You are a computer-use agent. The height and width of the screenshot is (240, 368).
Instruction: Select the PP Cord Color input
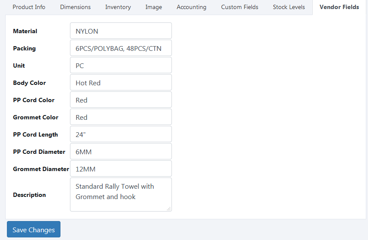pos(121,100)
